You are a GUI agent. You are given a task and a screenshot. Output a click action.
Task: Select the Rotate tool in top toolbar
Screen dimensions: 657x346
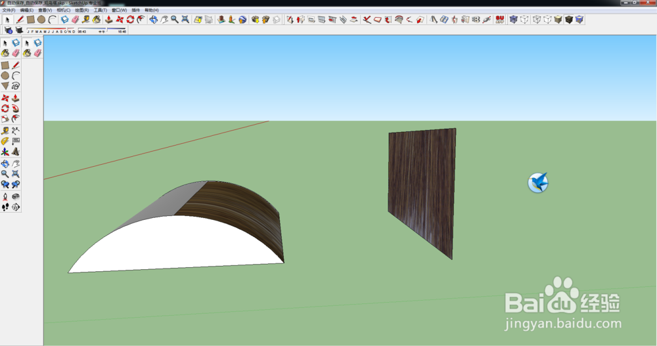(130, 20)
